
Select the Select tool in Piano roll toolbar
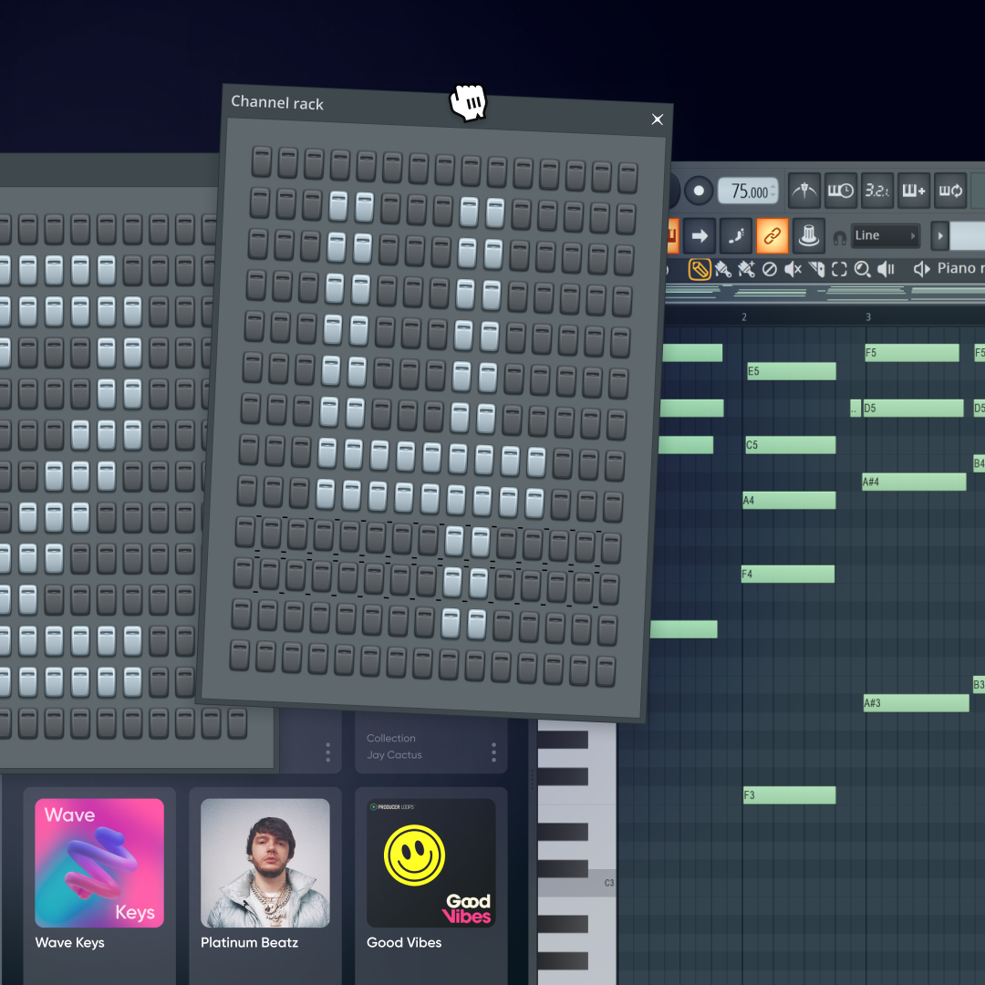click(837, 269)
